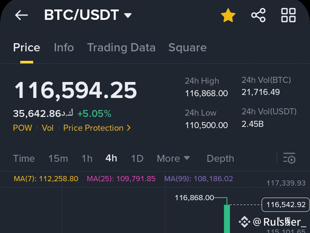The image size is (310, 233).
Task: Expand the More timeframes dropdown
Action: [173, 158]
